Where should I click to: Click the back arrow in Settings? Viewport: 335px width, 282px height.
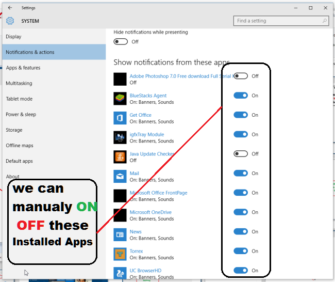click(x=10, y=8)
